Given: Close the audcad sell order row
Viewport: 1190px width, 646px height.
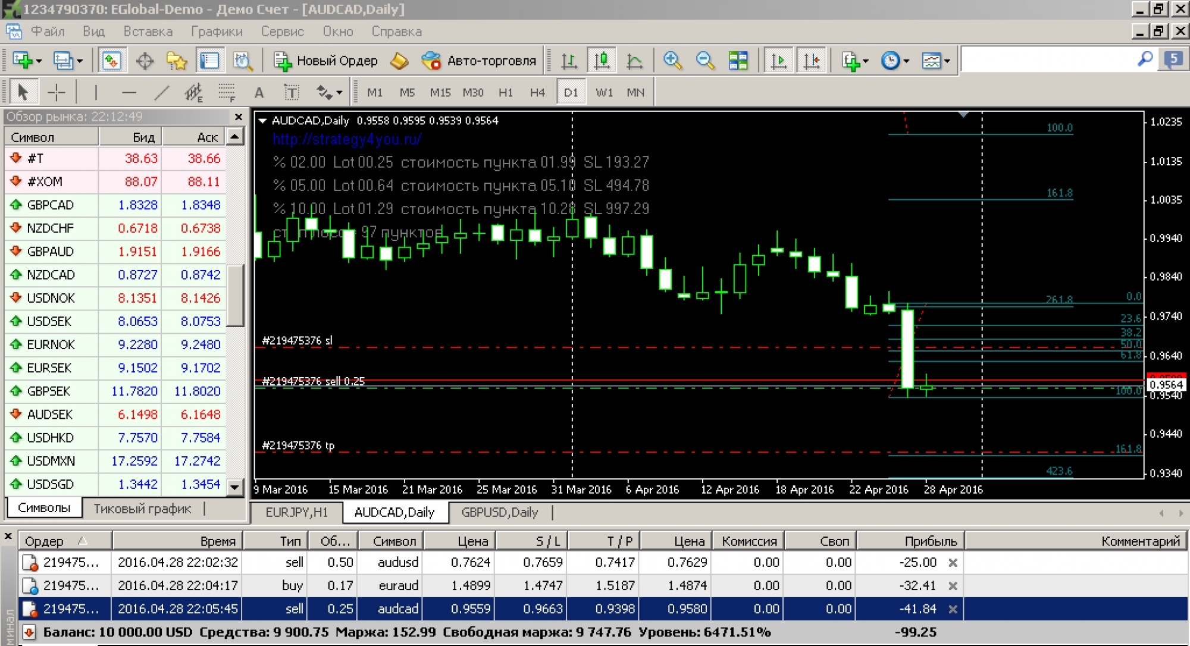Looking at the screenshot, I should 953,609.
